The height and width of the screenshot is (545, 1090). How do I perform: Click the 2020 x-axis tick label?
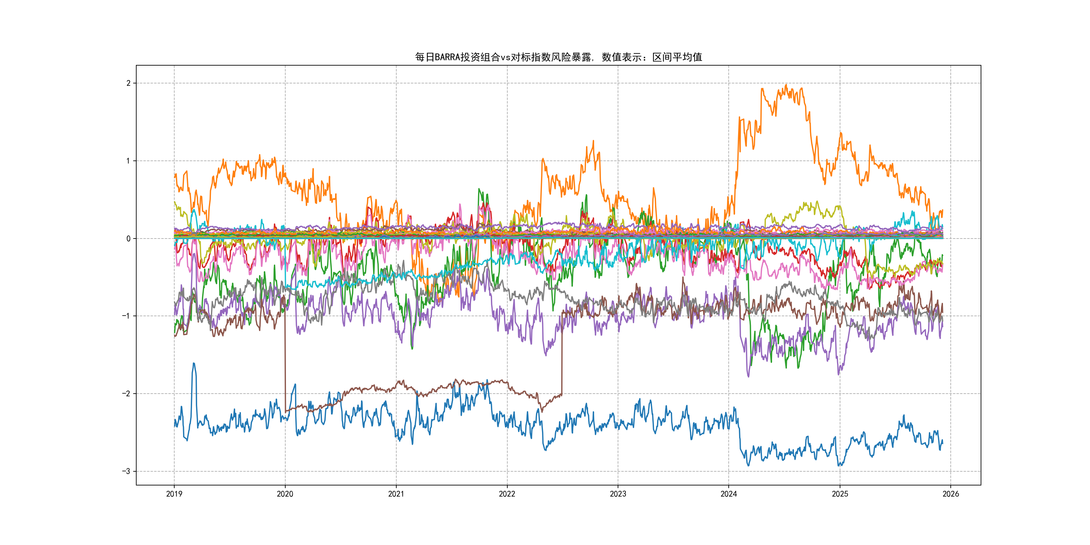pos(285,494)
